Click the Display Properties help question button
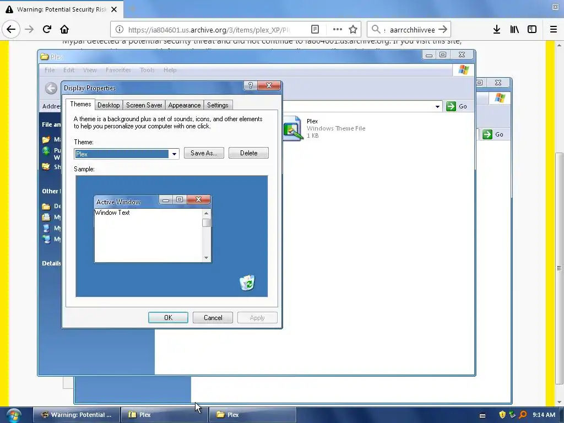Screen dimensions: 564x423 251,85
